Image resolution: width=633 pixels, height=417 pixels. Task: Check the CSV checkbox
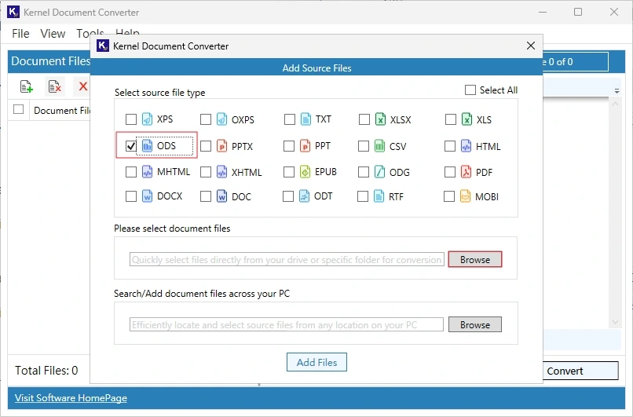364,146
